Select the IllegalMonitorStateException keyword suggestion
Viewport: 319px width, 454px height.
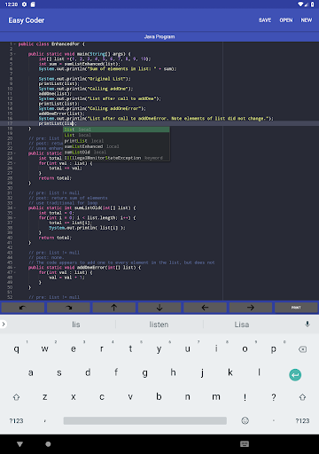pyautogui.click(x=117, y=158)
